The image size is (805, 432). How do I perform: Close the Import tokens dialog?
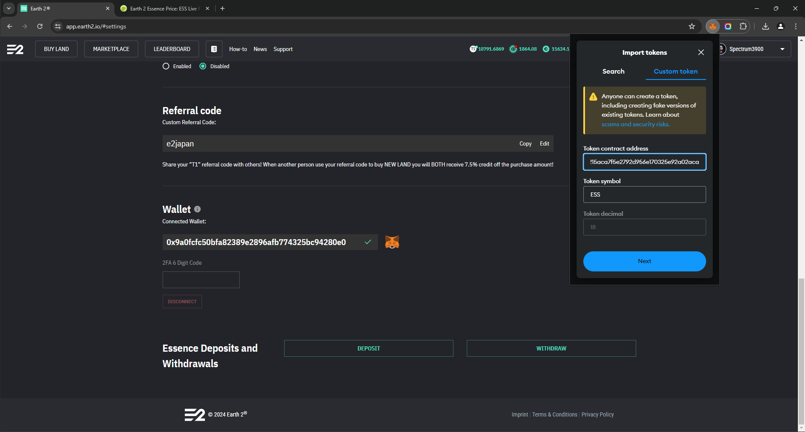[x=701, y=52]
